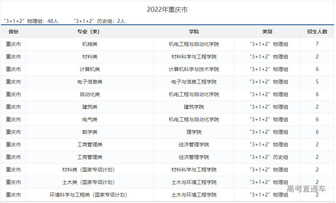Click the 类别 column header
This screenshot has height=203, width=336.
click(267, 32)
